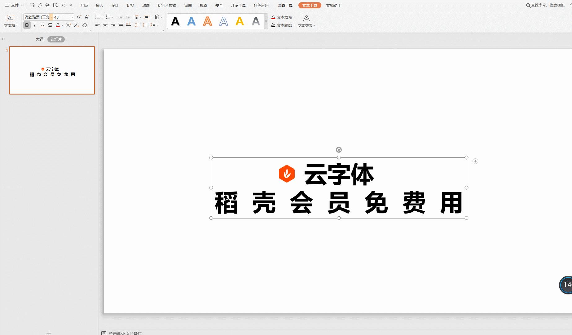The width and height of the screenshot is (572, 335).
Task: Apply subscript formatting
Action: pyautogui.click(x=76, y=25)
